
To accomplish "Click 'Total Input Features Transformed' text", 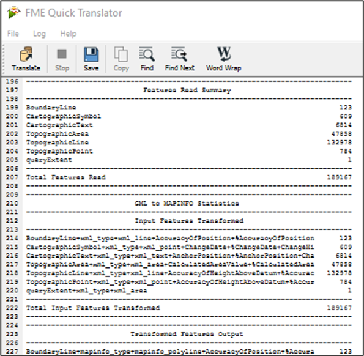I will coord(93,308).
